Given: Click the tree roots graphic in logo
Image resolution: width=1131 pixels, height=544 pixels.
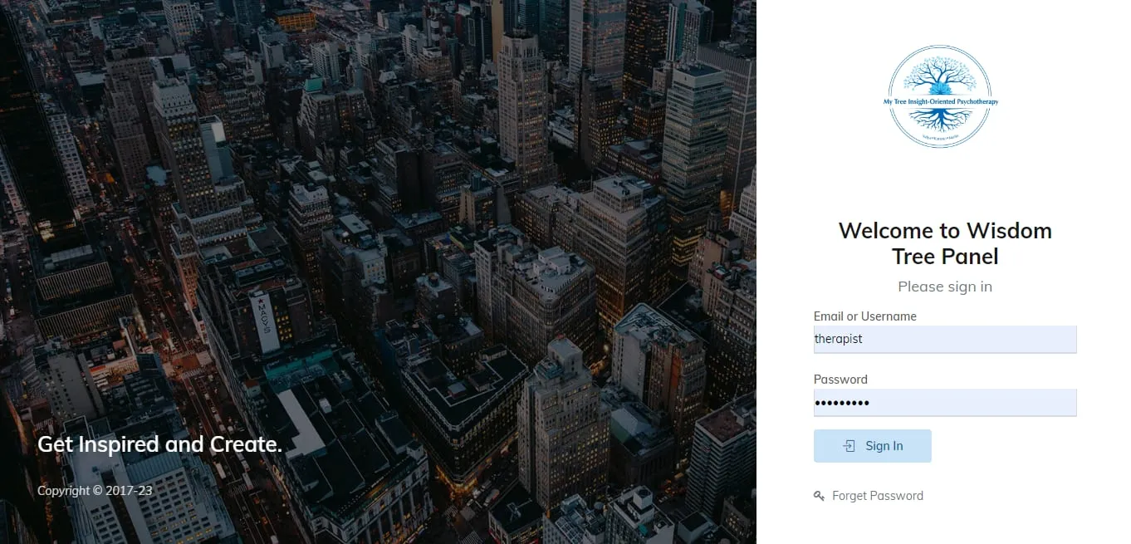Looking at the screenshot, I should point(940,120).
